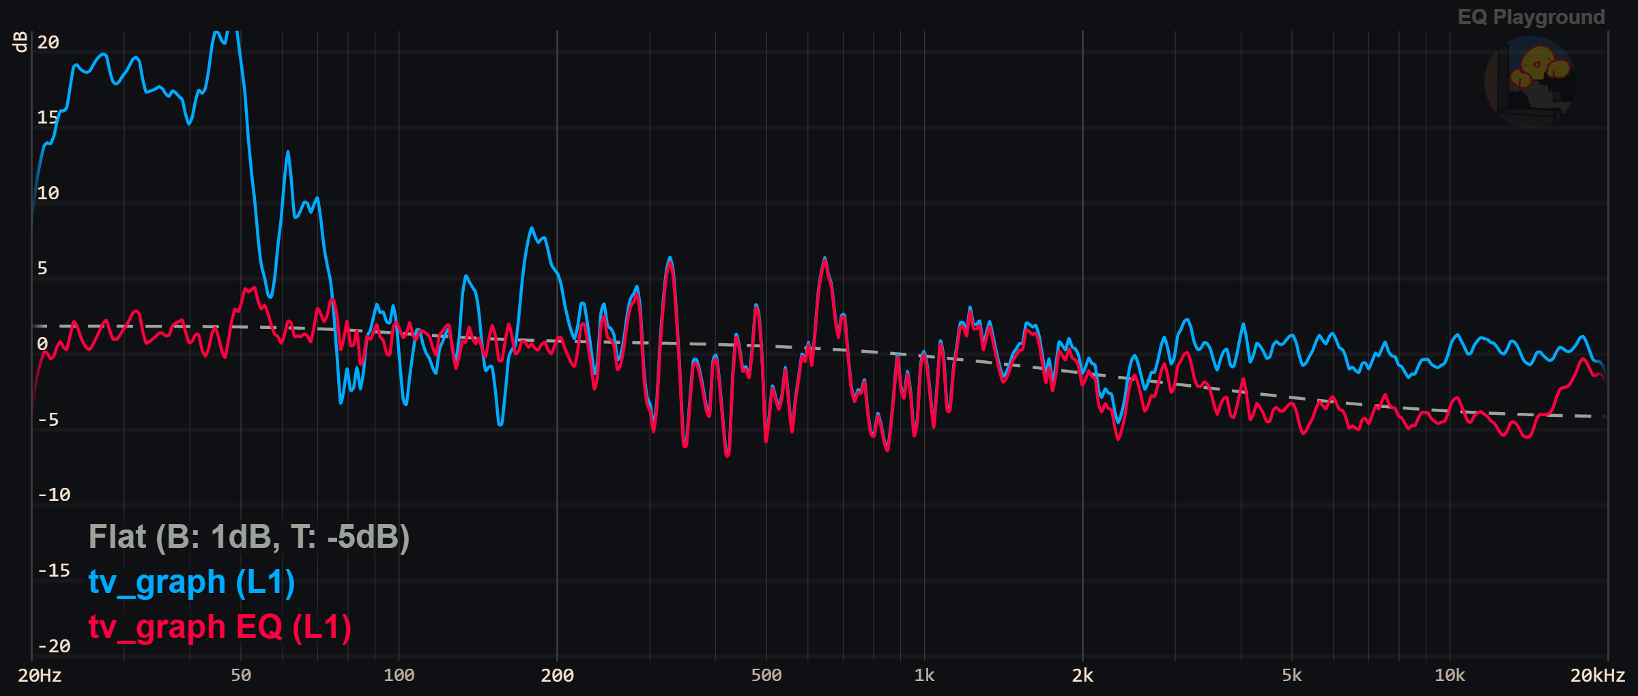Click the round avatar logo below EQ Playground
This screenshot has height=696, width=1638.
tap(1530, 81)
